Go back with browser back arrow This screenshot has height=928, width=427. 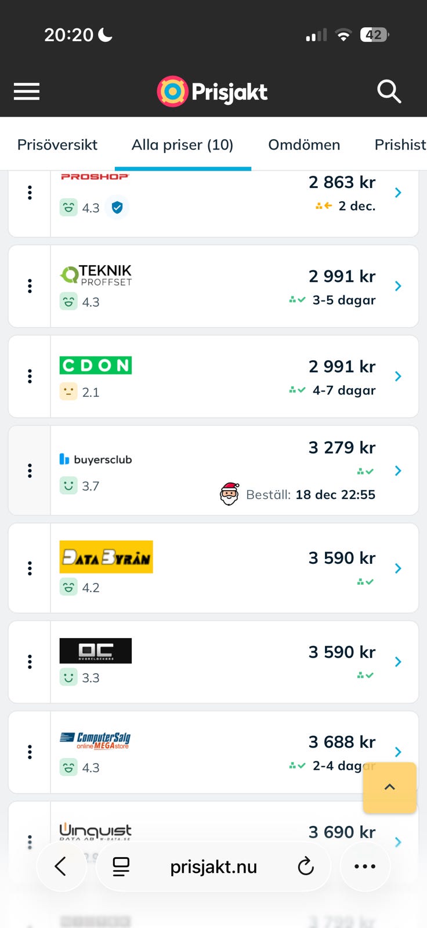(x=60, y=867)
